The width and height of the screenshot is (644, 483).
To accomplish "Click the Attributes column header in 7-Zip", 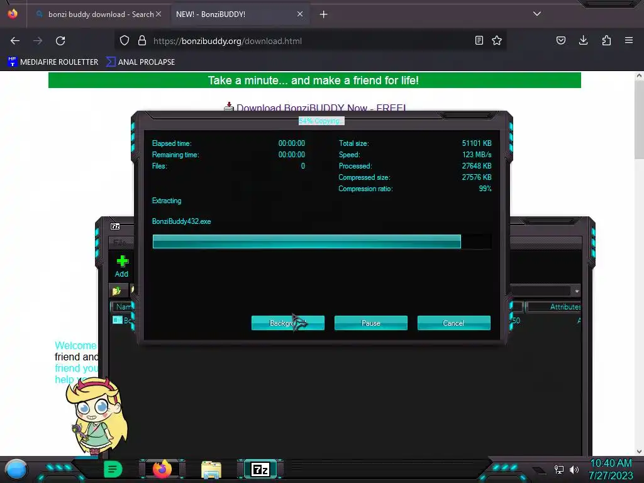I will click(555, 307).
